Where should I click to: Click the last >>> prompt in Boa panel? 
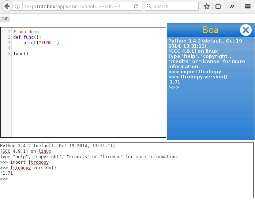coord(174,87)
